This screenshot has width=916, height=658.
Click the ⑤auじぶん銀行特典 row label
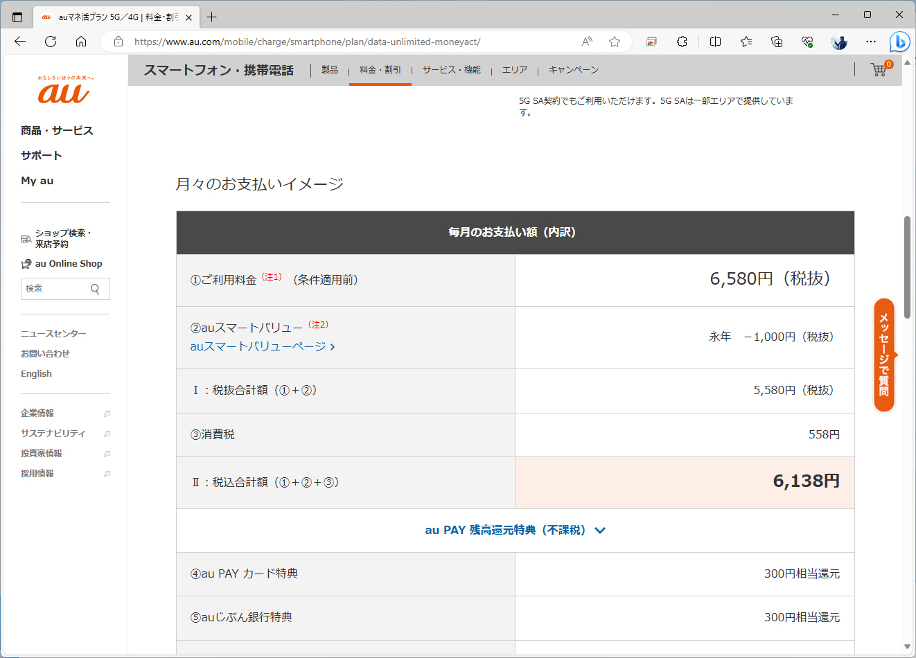[241, 617]
